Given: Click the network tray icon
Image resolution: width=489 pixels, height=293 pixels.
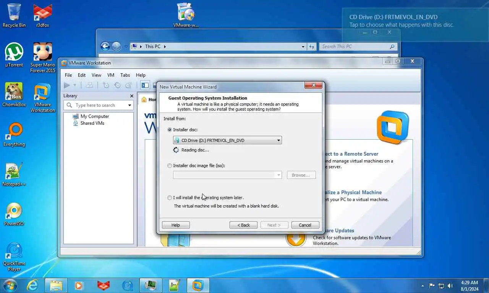Looking at the screenshot, I should click(441, 286).
